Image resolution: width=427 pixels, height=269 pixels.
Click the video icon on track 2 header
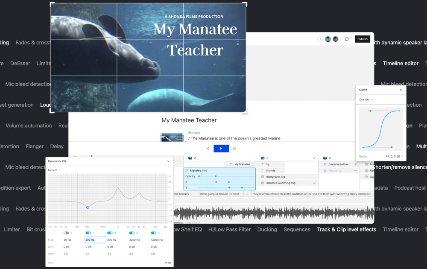click(191, 158)
